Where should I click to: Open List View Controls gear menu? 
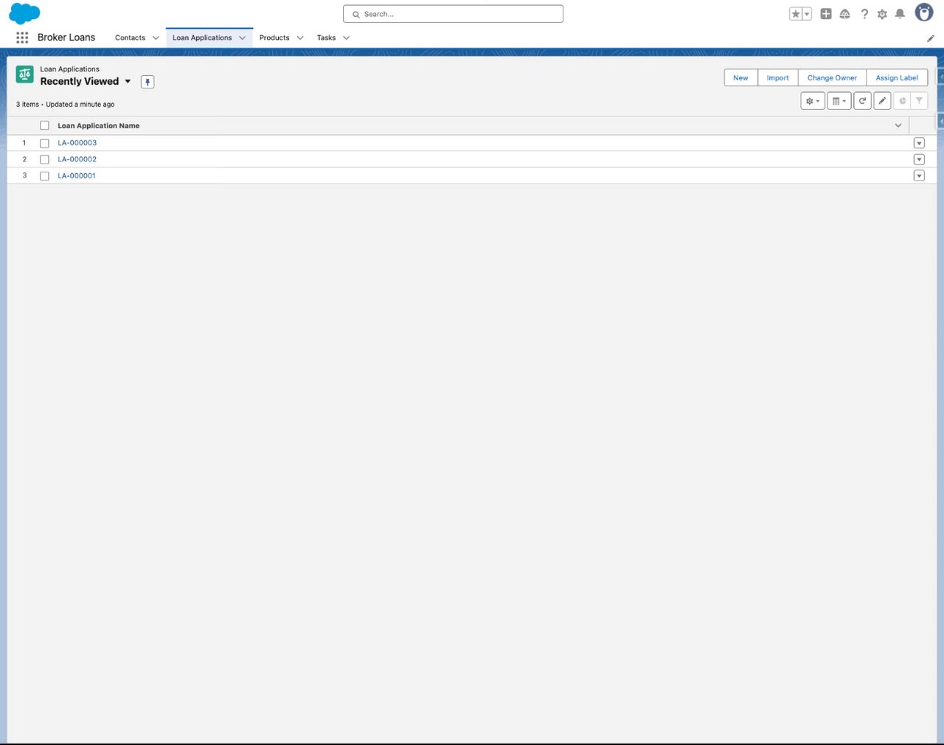[x=813, y=101]
